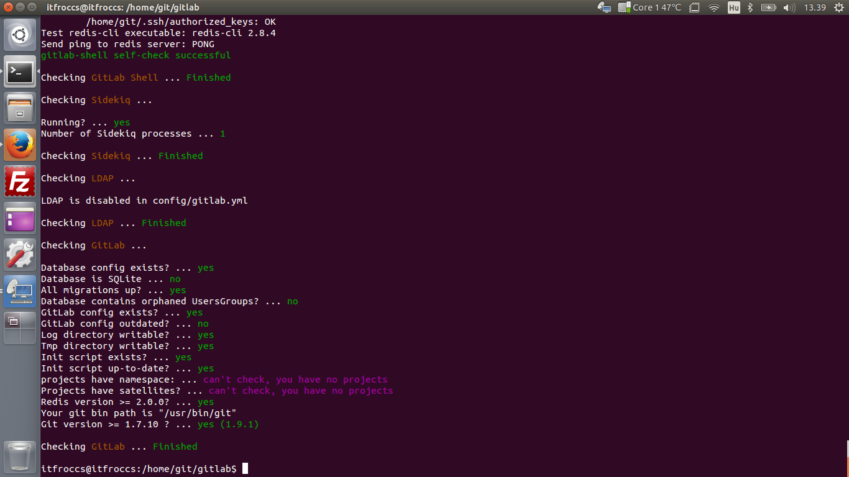Launch Firefox web browser

[x=20, y=145]
